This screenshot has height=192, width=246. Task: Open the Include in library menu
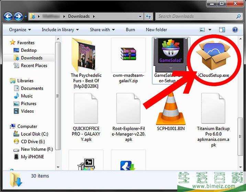coord(60,30)
